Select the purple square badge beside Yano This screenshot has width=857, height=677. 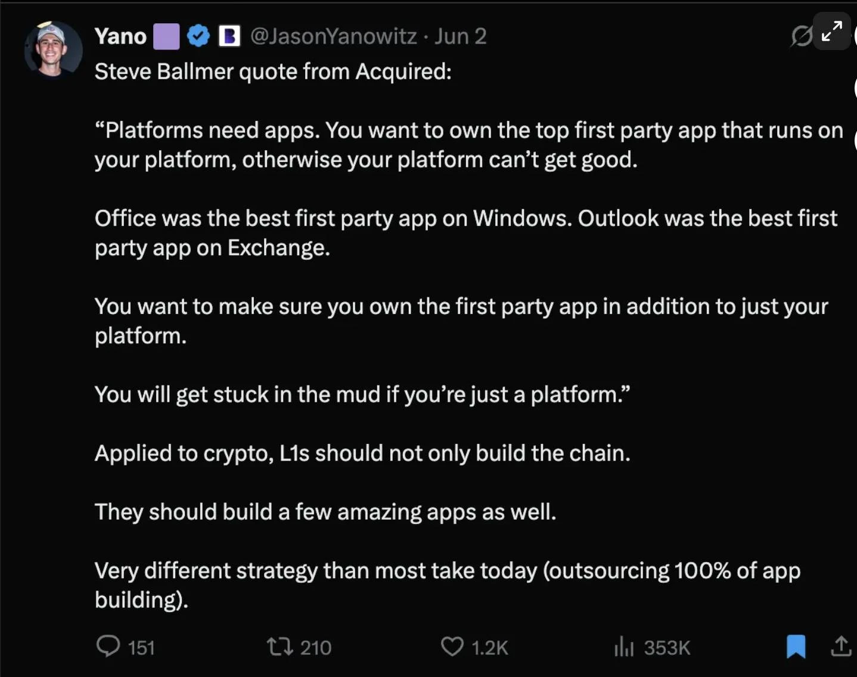point(166,36)
